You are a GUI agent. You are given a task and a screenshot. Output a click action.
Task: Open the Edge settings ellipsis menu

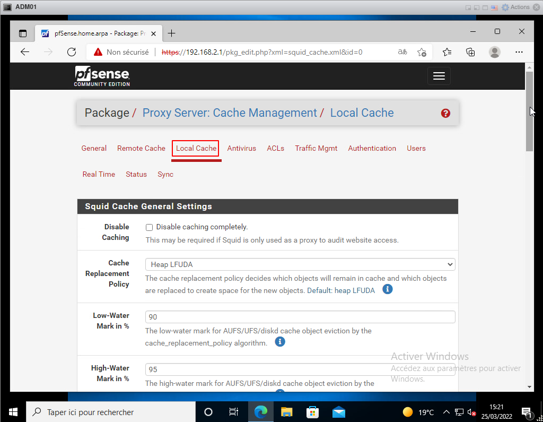519,52
